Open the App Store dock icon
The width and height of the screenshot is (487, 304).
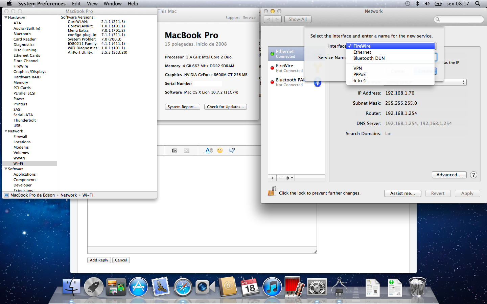[138, 287]
